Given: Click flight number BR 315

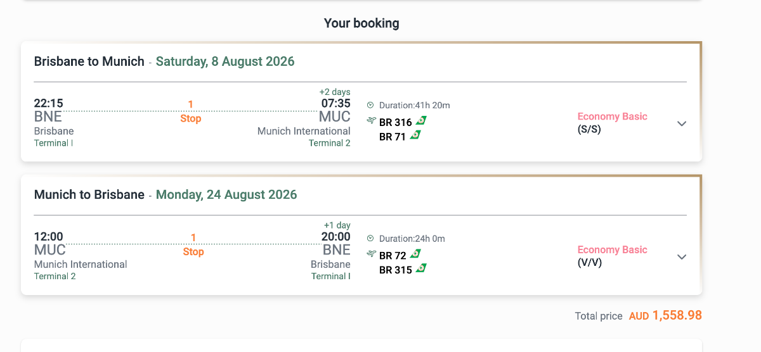Looking at the screenshot, I should click(x=395, y=270).
